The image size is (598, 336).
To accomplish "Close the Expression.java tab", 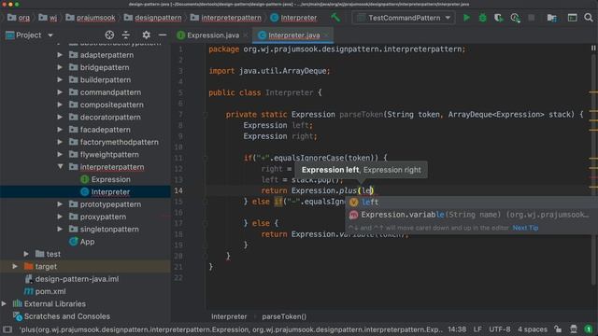I will point(246,35).
